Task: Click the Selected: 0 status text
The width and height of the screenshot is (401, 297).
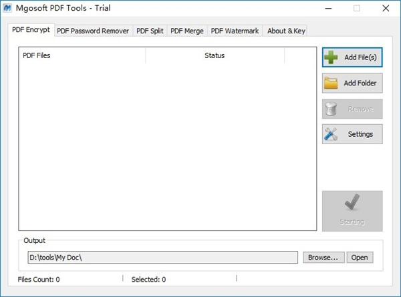Action: point(148,280)
